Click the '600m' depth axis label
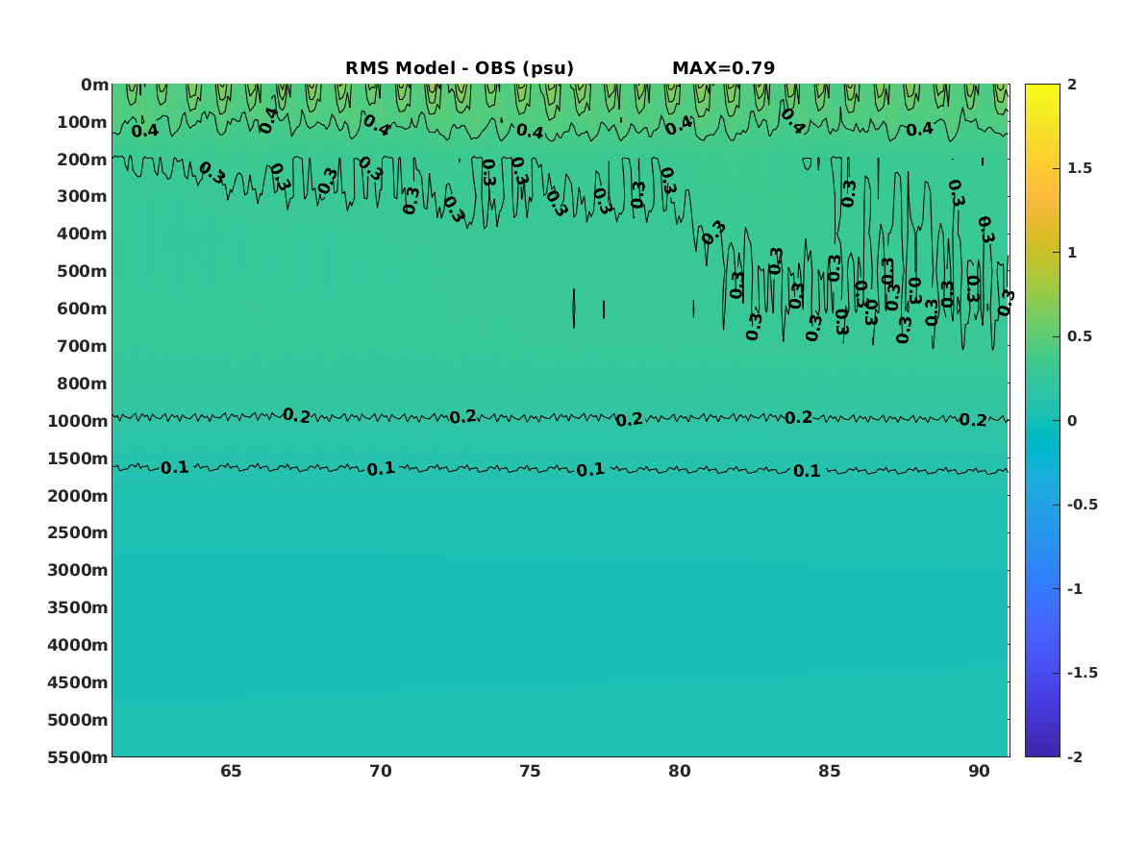 pyautogui.click(x=83, y=309)
